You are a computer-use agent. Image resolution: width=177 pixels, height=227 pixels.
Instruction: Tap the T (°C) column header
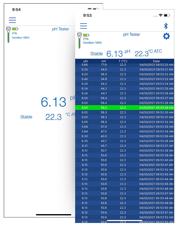pos(123,61)
